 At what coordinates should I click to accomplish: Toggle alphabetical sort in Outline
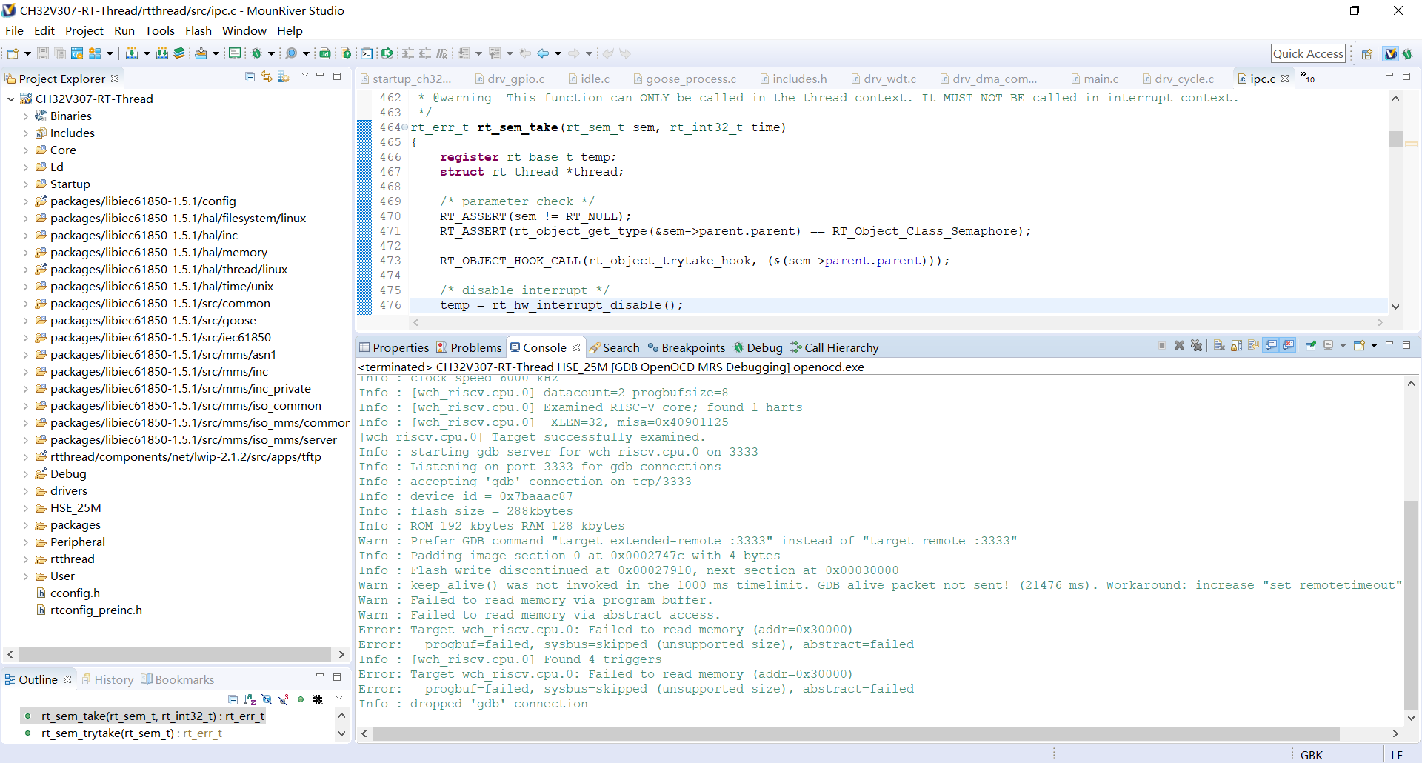point(250,699)
